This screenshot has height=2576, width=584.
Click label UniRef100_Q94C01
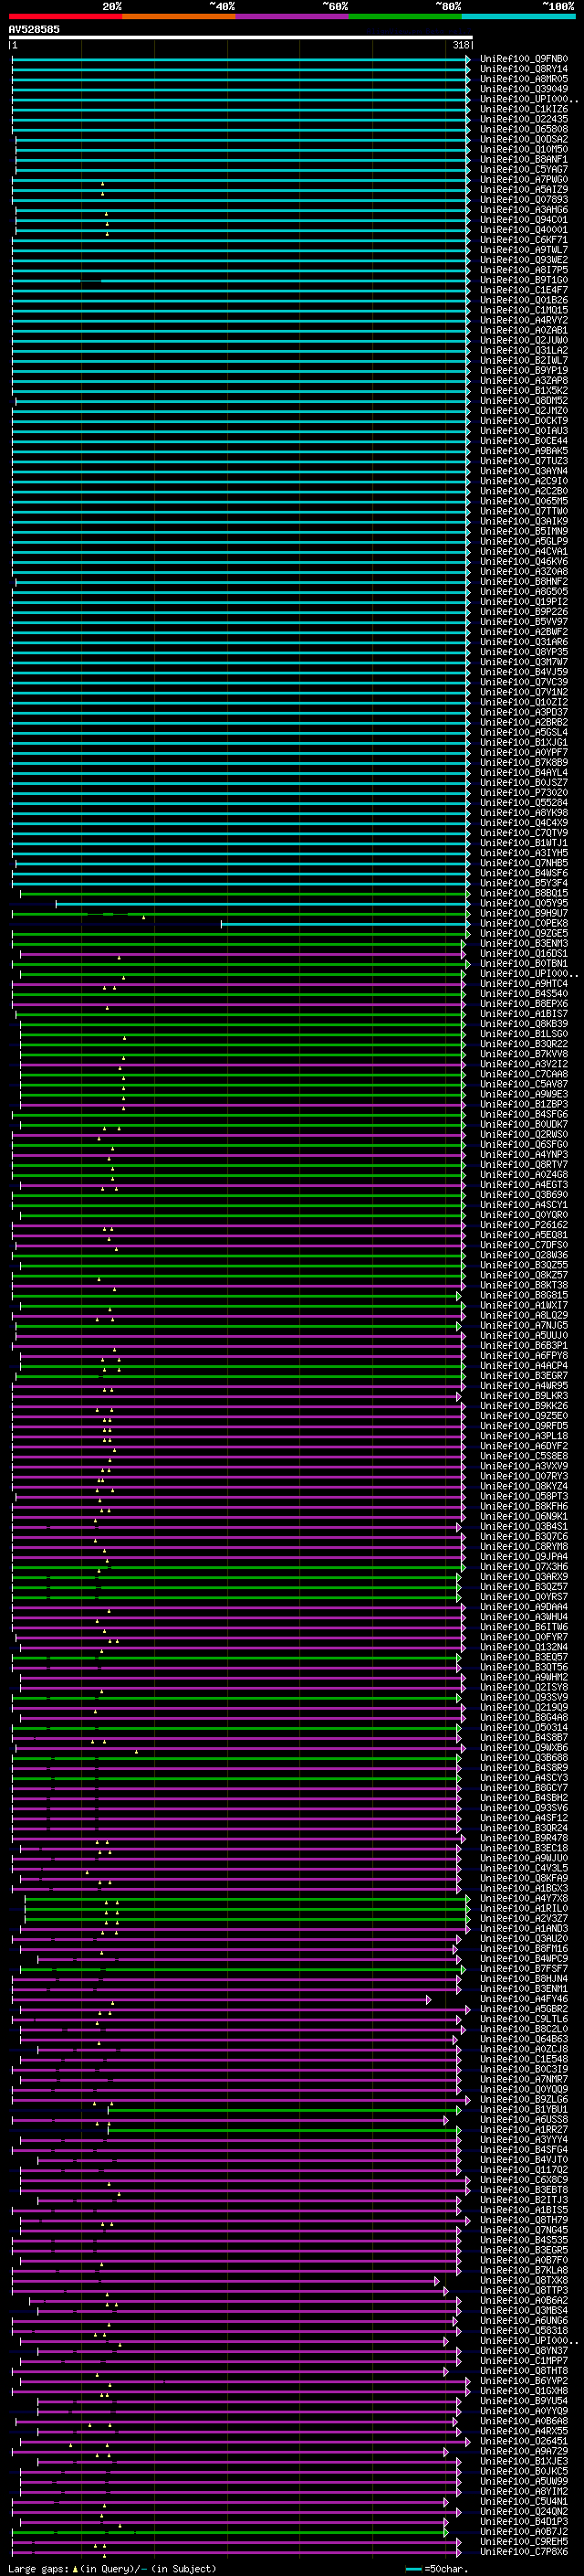coord(524,220)
